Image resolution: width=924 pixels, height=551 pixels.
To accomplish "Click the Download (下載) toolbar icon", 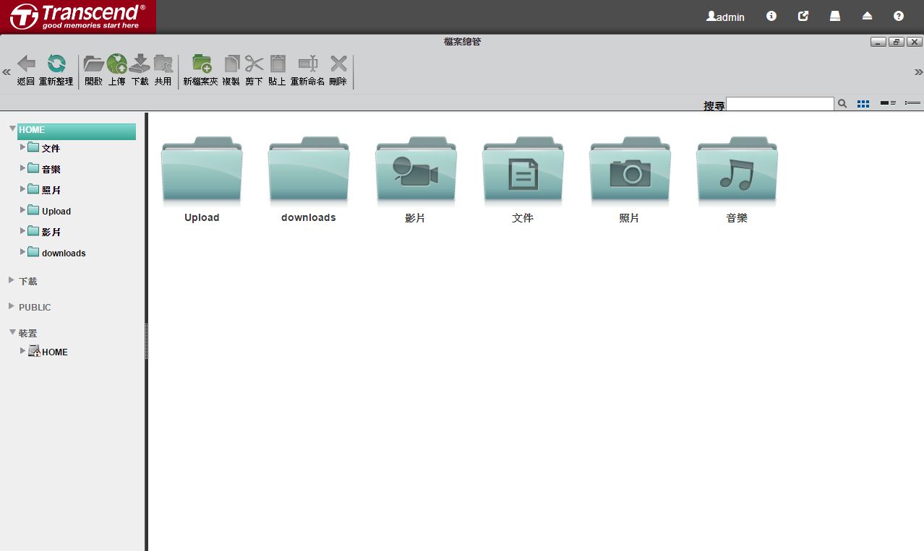I will pyautogui.click(x=140, y=64).
